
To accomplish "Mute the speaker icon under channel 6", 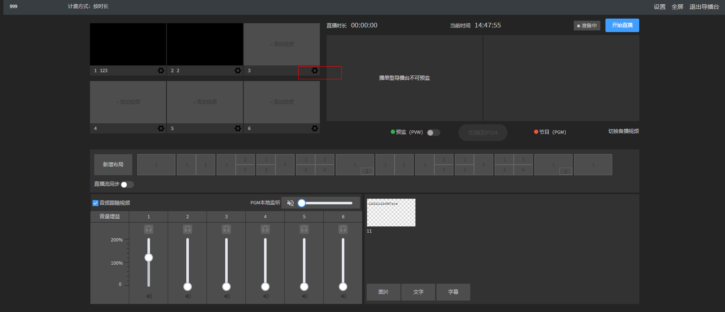I will 343,296.
